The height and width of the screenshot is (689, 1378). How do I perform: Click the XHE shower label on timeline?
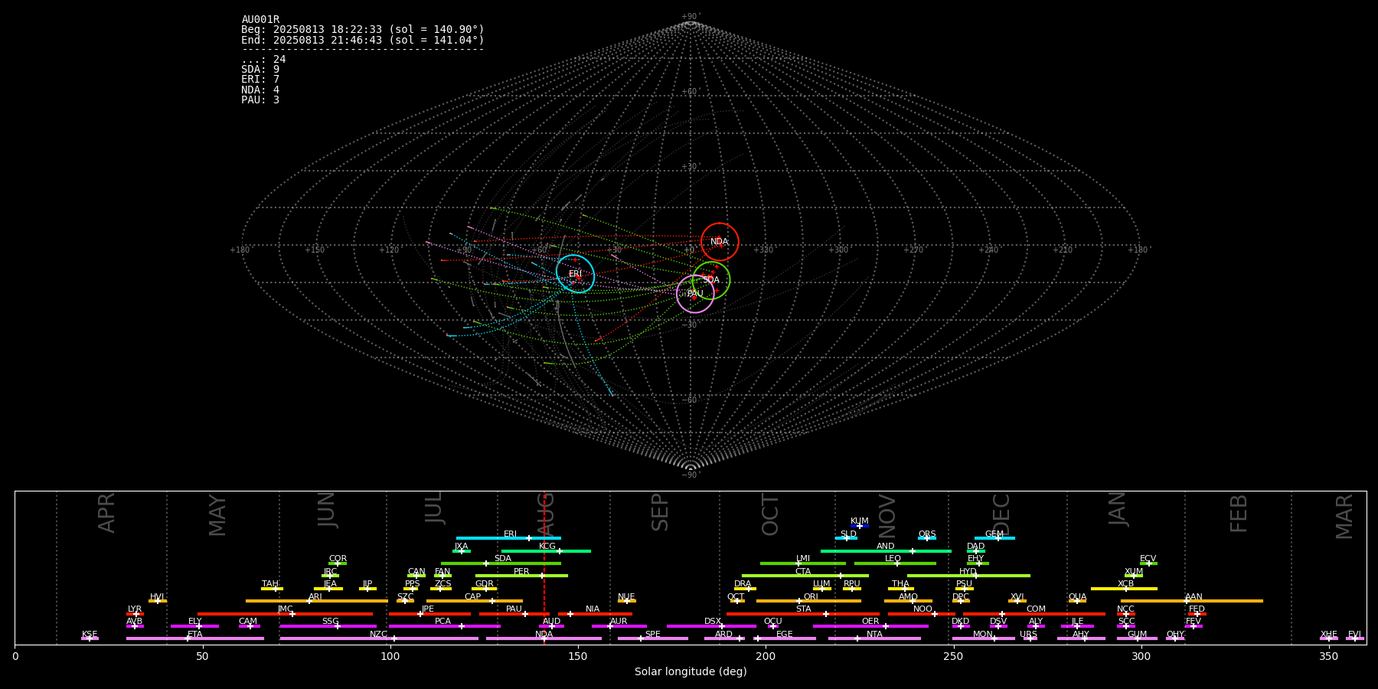[x=1329, y=635]
